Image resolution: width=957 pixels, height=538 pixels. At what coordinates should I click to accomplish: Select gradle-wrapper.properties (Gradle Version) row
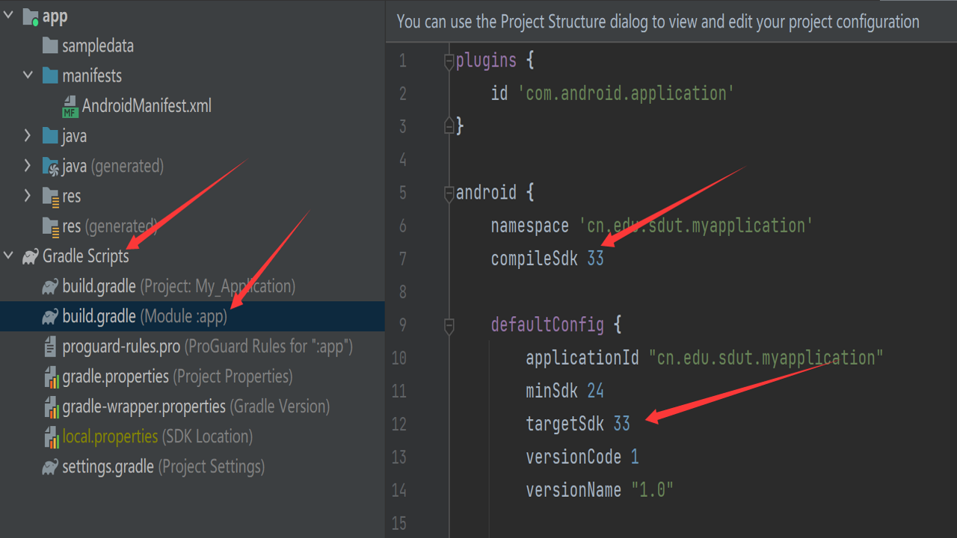tap(192, 407)
